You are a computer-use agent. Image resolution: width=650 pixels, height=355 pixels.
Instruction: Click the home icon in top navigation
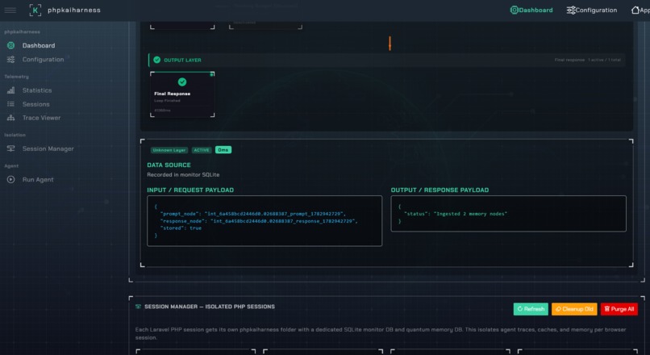point(635,10)
